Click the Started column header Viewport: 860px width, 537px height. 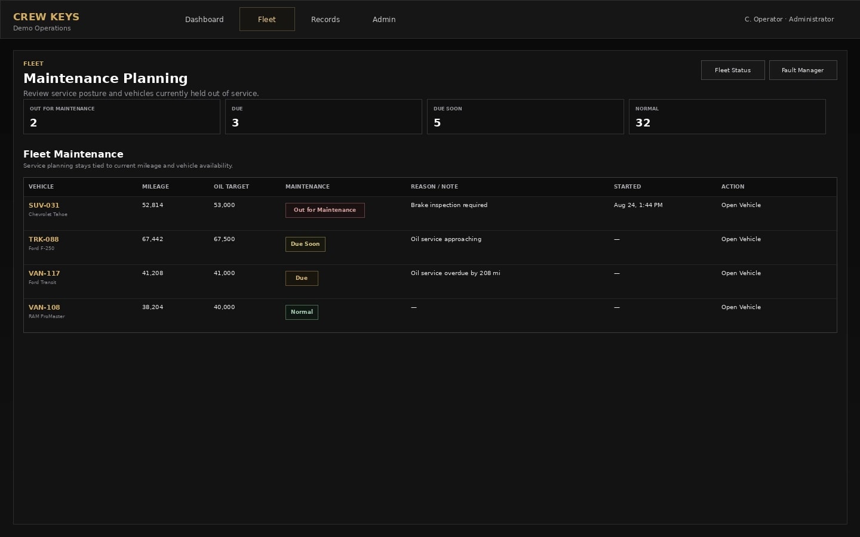coord(627,187)
